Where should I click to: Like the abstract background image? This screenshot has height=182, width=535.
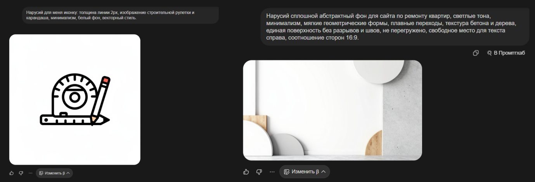coord(246,172)
